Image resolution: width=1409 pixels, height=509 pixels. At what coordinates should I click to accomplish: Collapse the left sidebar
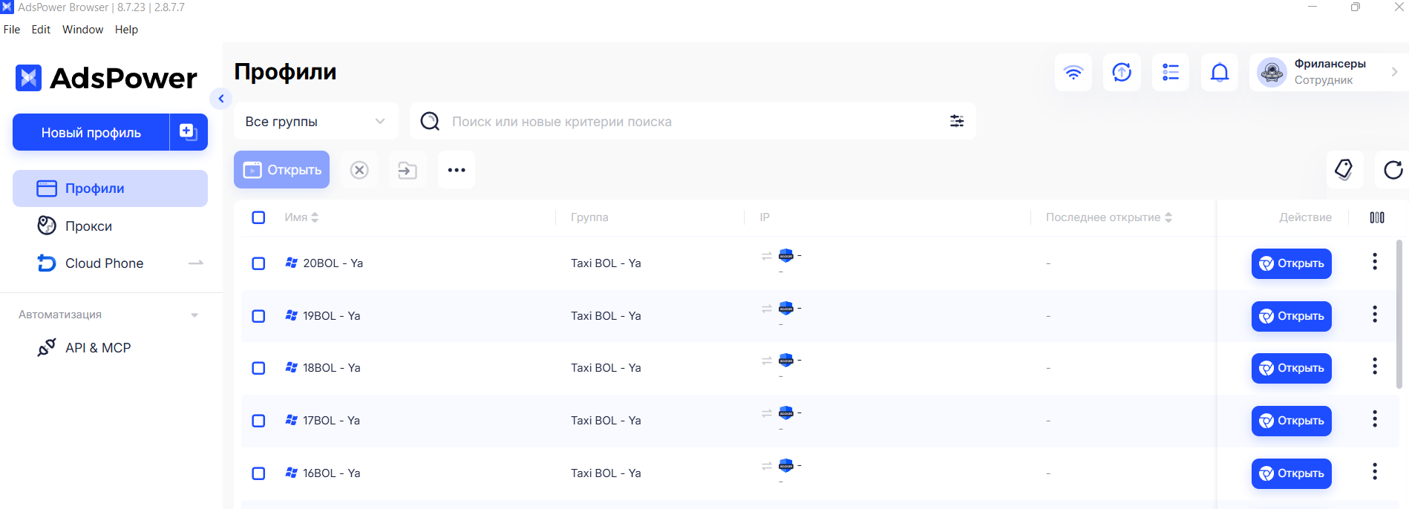[220, 99]
